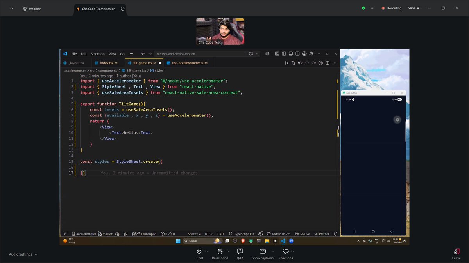The image size is (469, 263).
Task: Switch to the Webinar tab
Action: coord(32,9)
